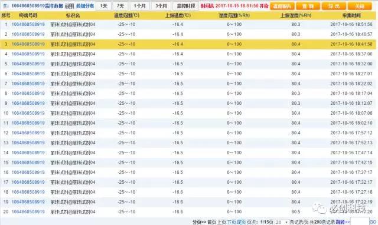Select timestamp 2017-10-16 18:07:08
The image size is (378, 225).
351,113
